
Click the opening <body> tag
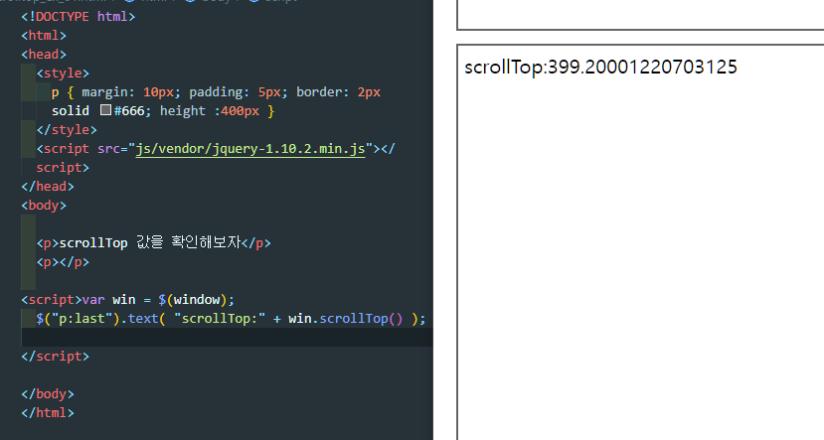pos(44,206)
